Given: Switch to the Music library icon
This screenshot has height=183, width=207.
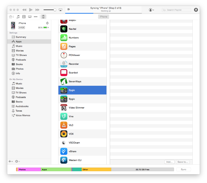Looking at the screenshot, I should click(18, 17).
